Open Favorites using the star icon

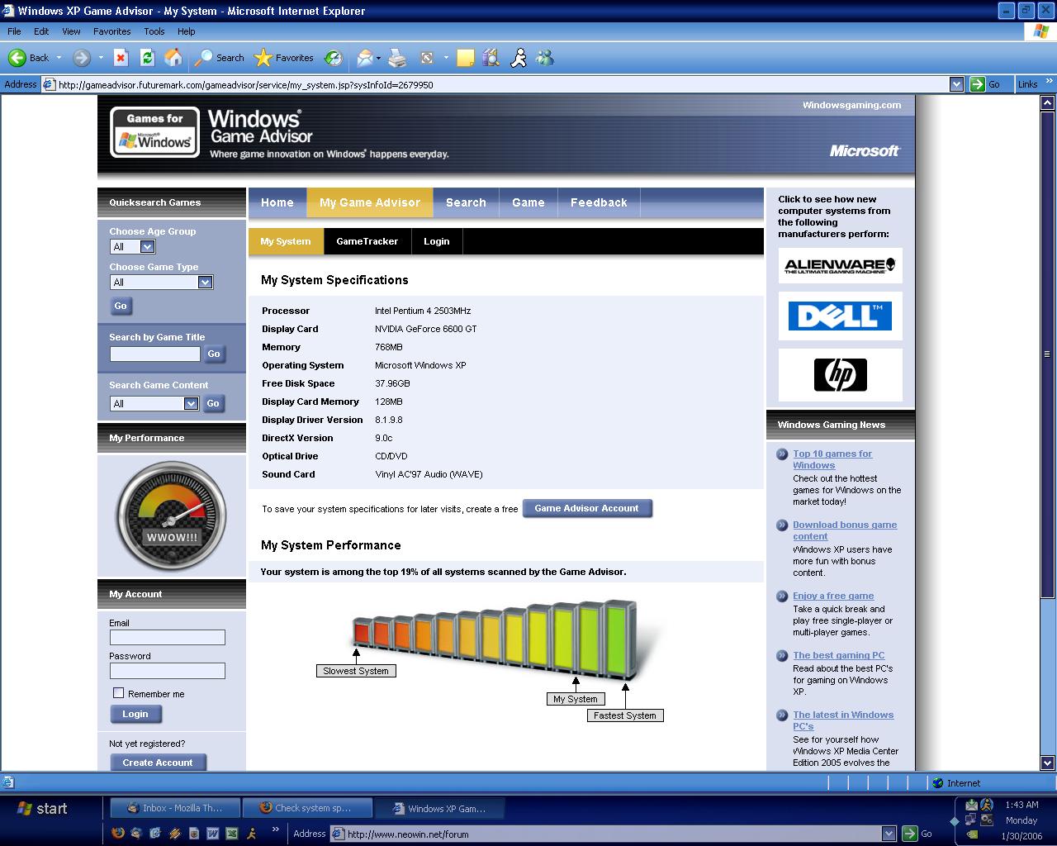(x=263, y=58)
